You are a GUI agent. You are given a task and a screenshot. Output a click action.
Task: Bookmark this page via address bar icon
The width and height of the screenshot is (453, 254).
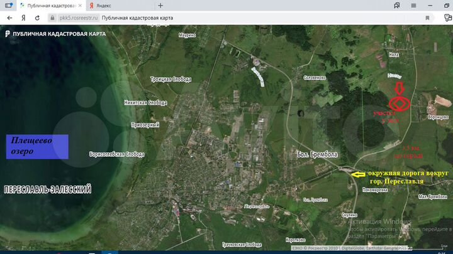[427, 18]
